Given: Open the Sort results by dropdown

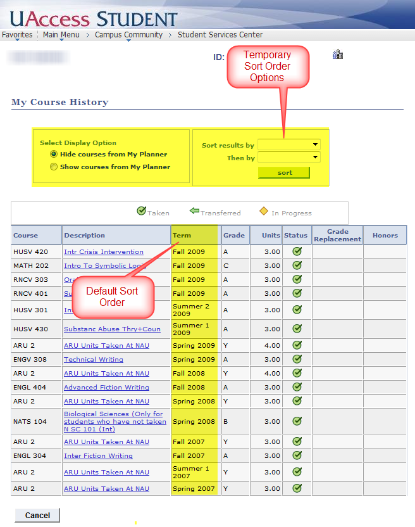Looking at the screenshot, I should click(x=289, y=144).
